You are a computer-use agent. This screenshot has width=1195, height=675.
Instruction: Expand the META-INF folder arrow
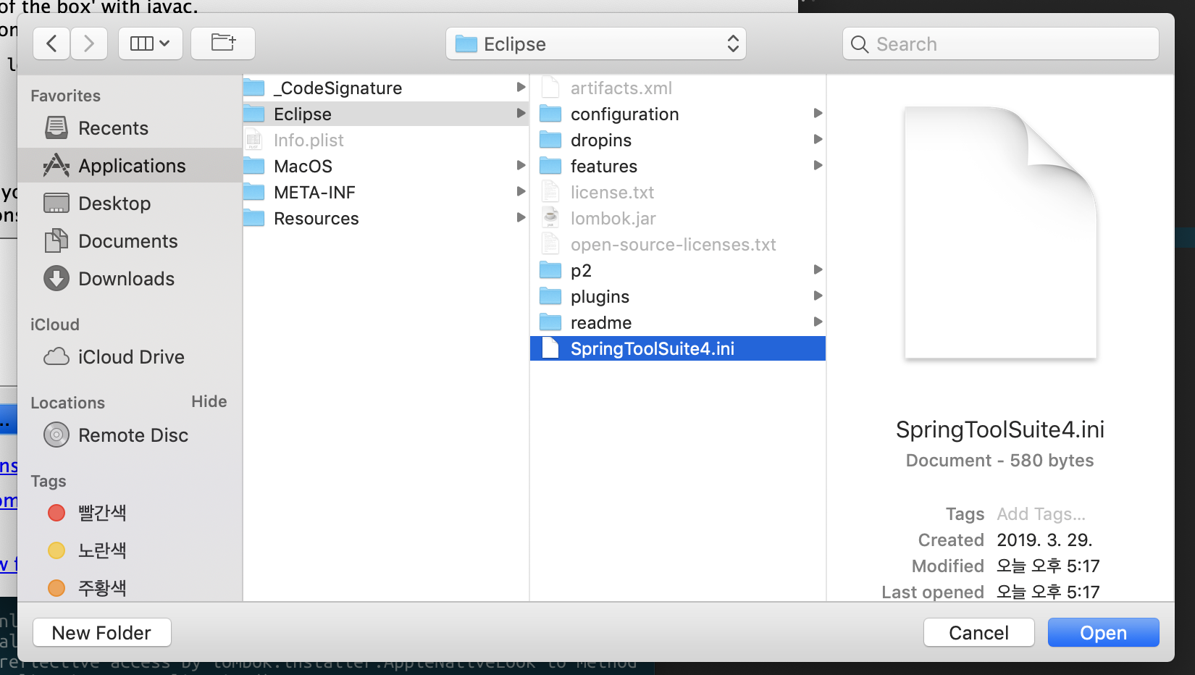point(521,192)
